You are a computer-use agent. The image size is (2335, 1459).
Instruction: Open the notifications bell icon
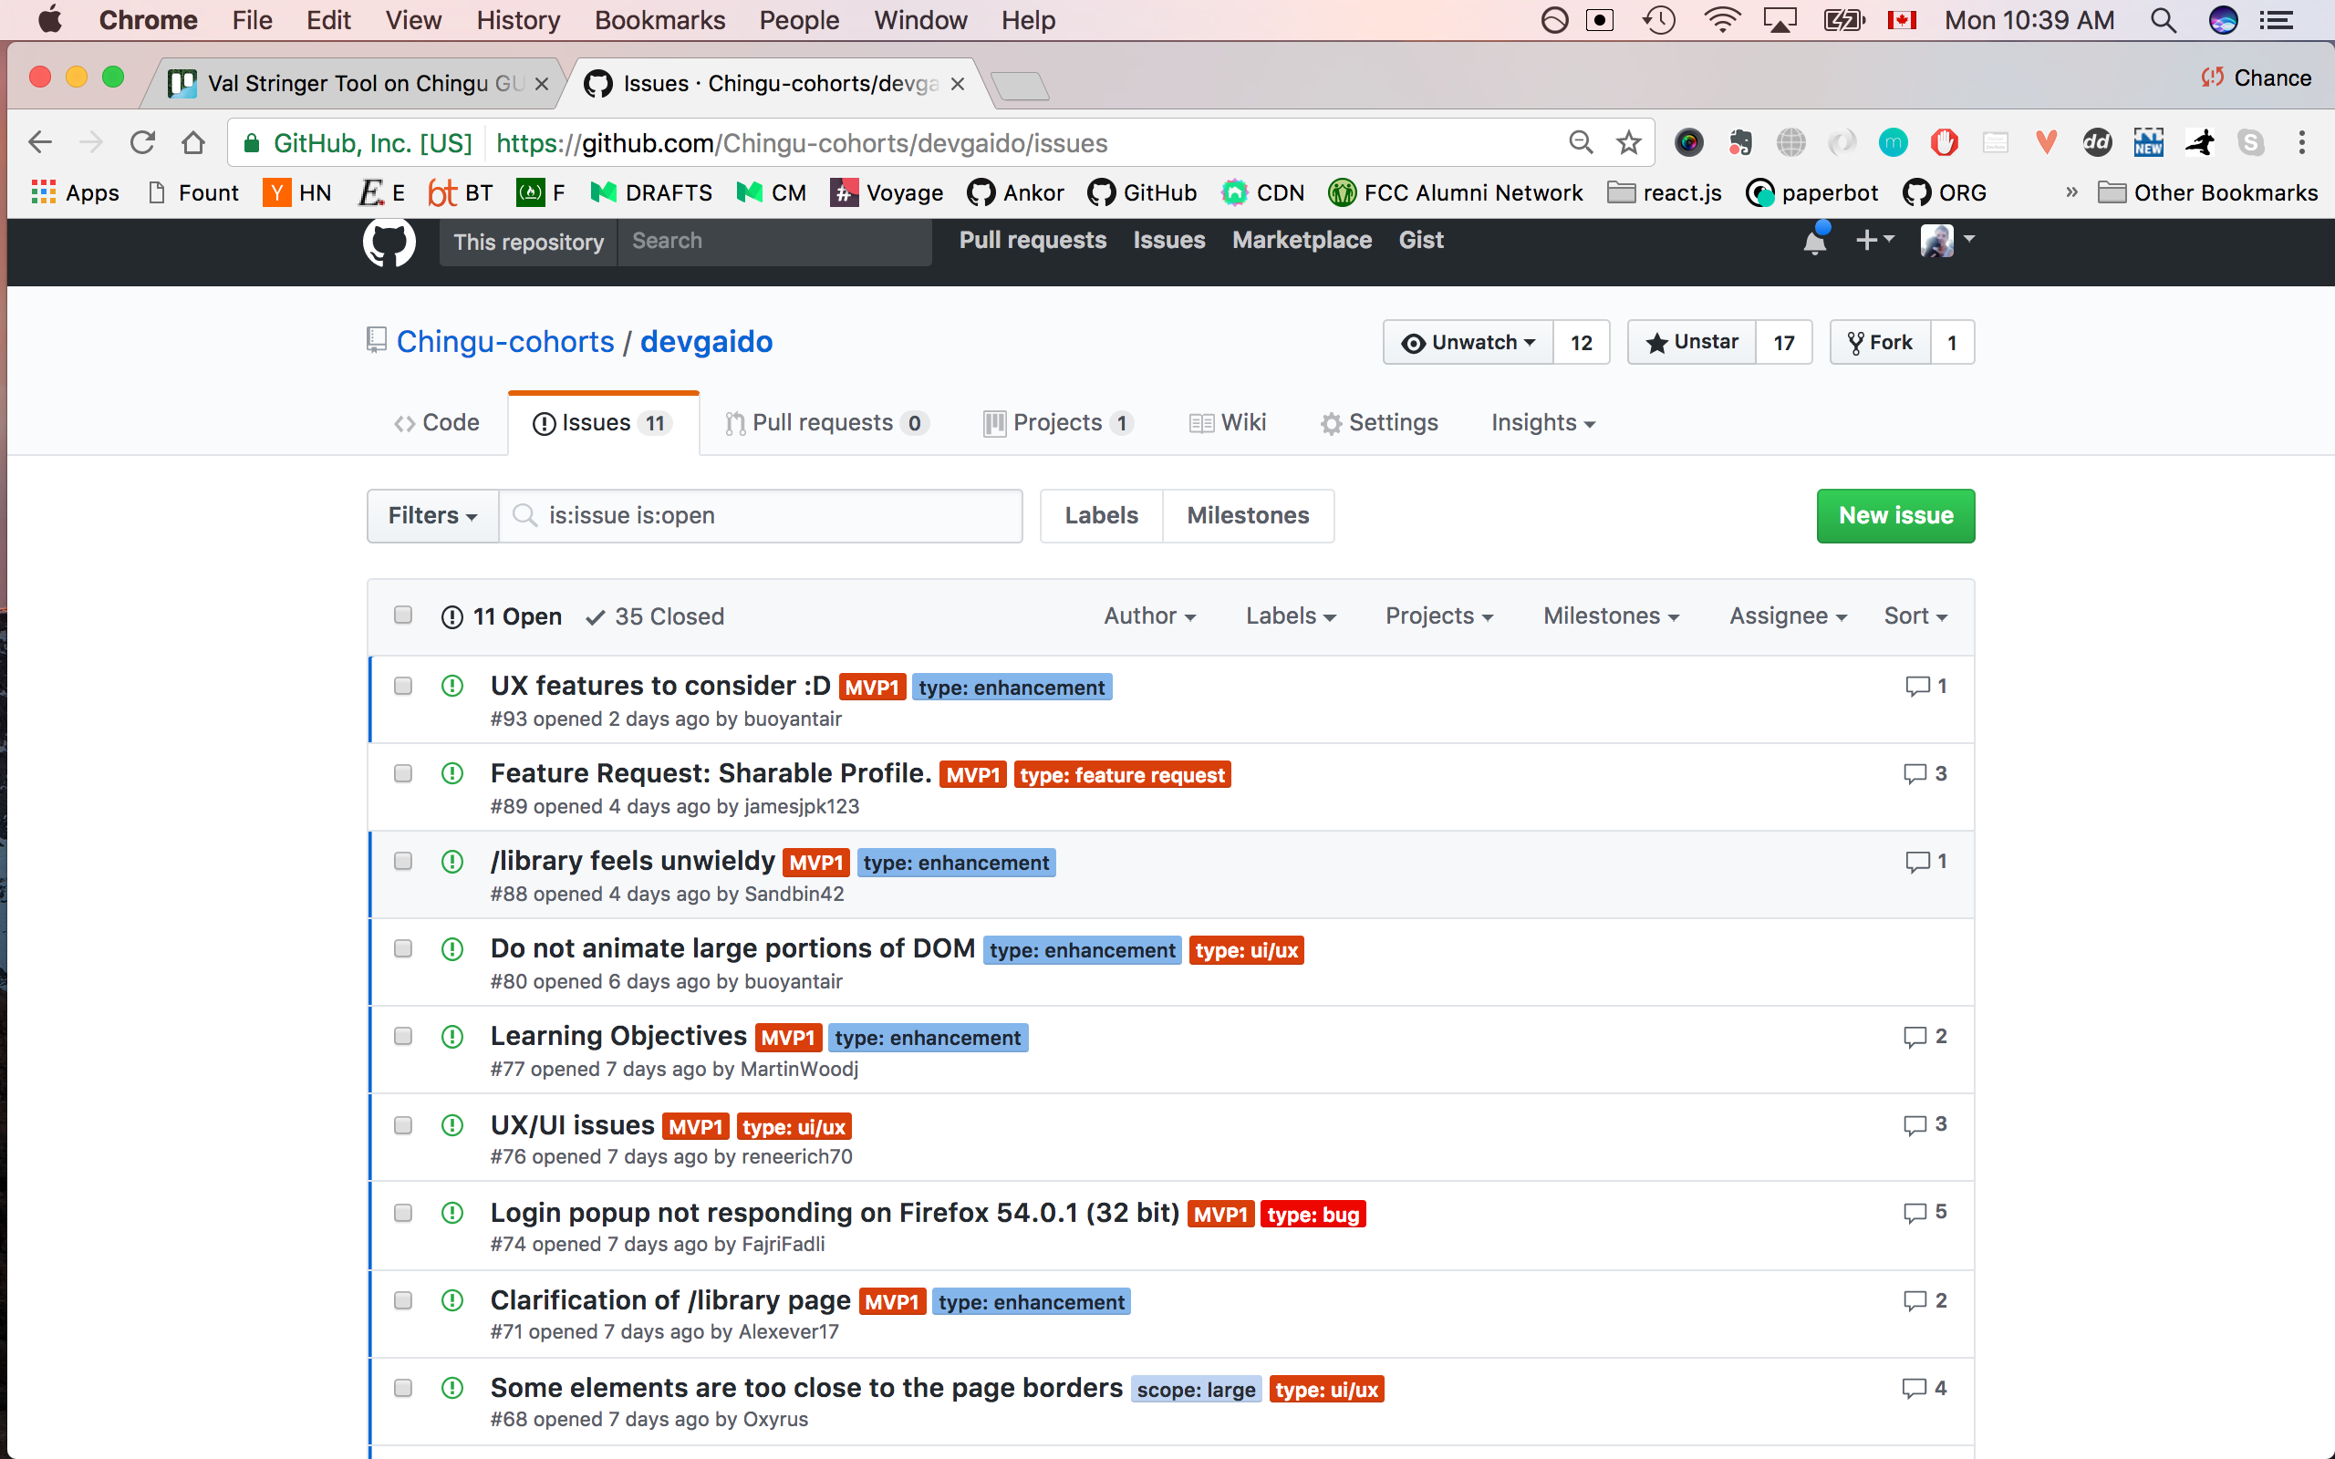coord(1814,242)
